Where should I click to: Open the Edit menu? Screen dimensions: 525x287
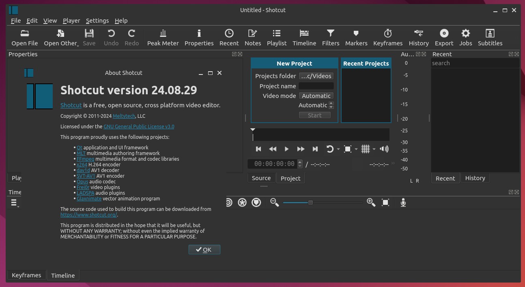click(x=32, y=21)
